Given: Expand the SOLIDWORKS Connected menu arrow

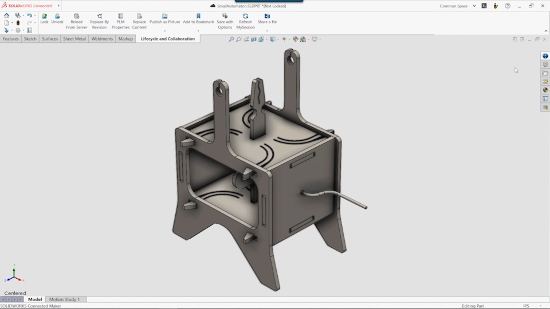Looking at the screenshot, I should tap(58, 6).
